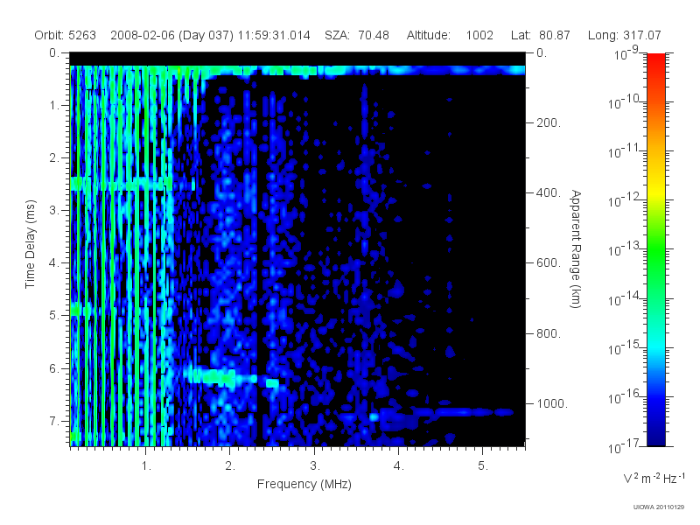Image resolution: width=700 pixels, height=525 pixels.
Task: Click the timestamp '11:59:31.014'
Action: tap(274, 35)
